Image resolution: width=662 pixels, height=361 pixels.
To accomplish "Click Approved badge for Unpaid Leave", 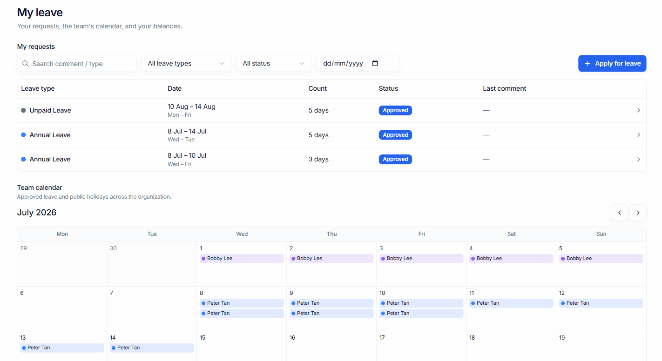I will click(395, 110).
